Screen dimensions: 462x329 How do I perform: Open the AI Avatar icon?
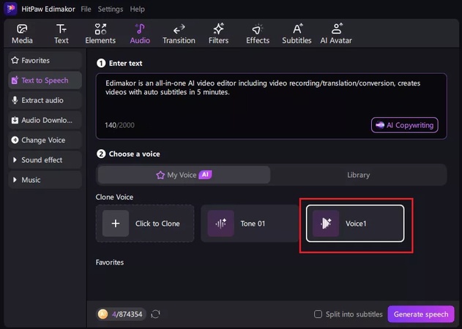(x=337, y=29)
